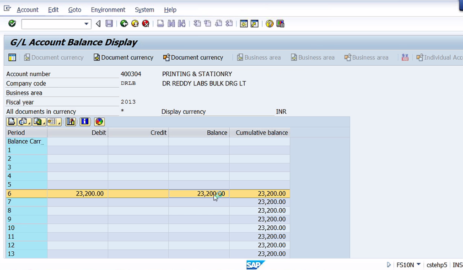
Task: Click into the command input field
Action: click(x=52, y=24)
